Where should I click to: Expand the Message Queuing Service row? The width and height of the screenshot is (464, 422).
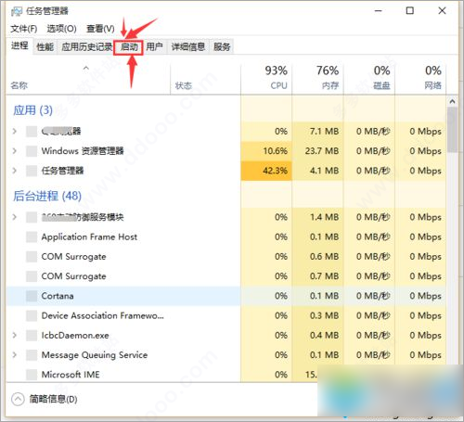click(14, 354)
